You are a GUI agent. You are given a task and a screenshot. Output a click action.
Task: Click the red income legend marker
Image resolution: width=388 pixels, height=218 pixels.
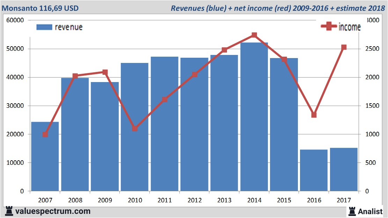coord(329,27)
